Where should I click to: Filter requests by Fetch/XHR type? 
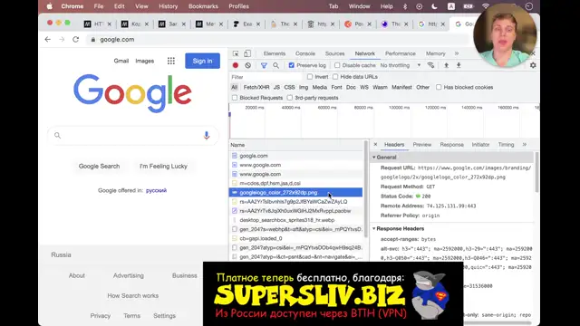click(256, 88)
